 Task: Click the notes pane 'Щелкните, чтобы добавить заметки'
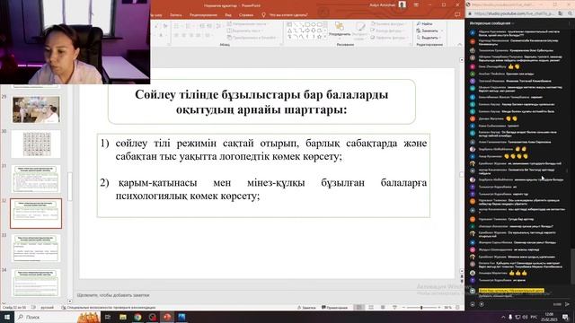(113, 295)
